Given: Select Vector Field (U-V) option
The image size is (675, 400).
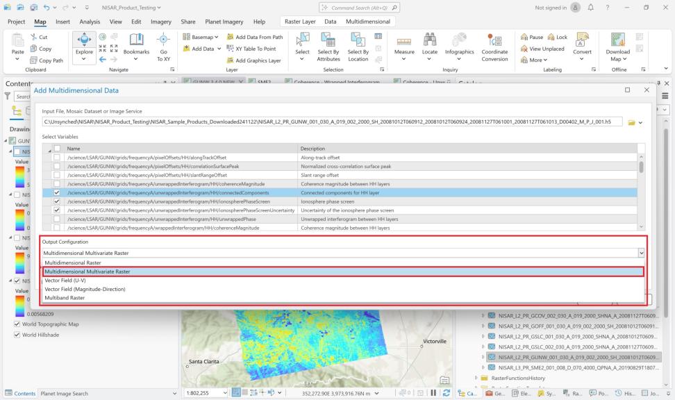Looking at the screenshot, I should (x=343, y=281).
